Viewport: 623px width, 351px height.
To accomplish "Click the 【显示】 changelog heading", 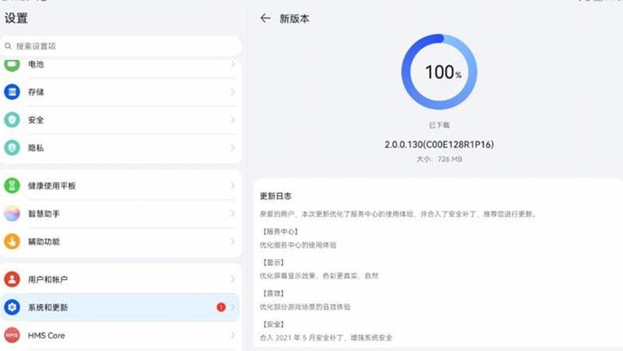I will (x=273, y=262).
